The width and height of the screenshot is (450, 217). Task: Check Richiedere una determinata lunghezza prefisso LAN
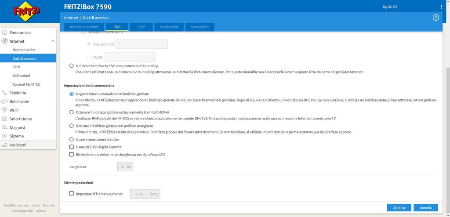click(72, 155)
